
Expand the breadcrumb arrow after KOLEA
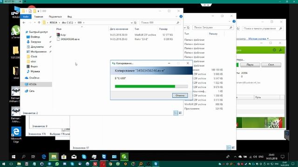[x=59, y=23]
